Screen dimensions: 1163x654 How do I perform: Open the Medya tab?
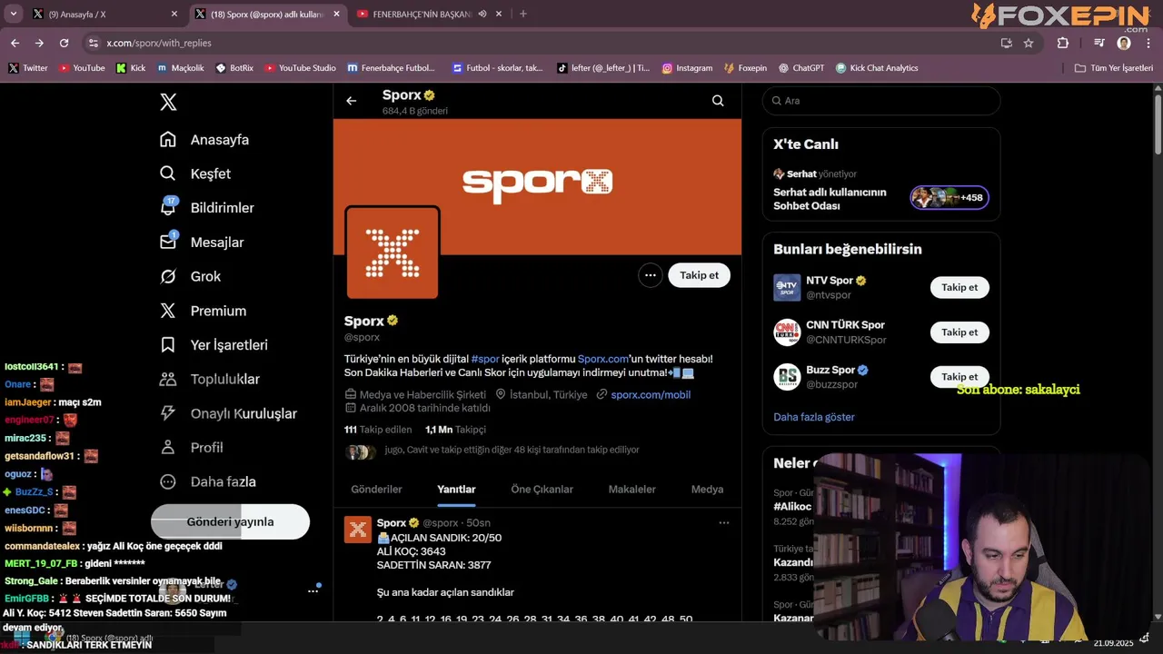pyautogui.click(x=707, y=489)
